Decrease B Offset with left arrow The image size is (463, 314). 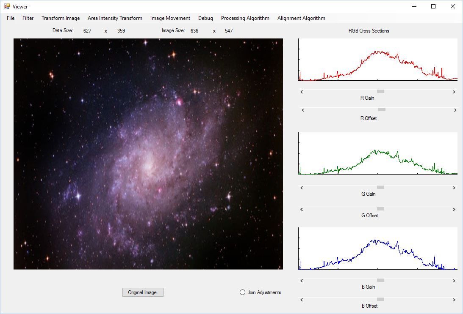(x=302, y=300)
